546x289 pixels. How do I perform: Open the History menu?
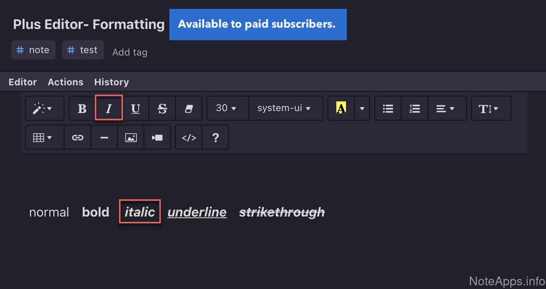(111, 82)
